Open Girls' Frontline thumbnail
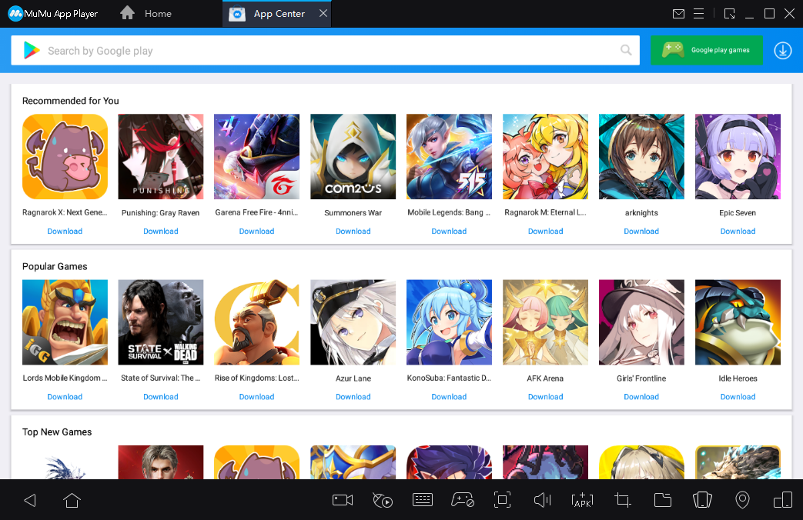 (x=641, y=322)
